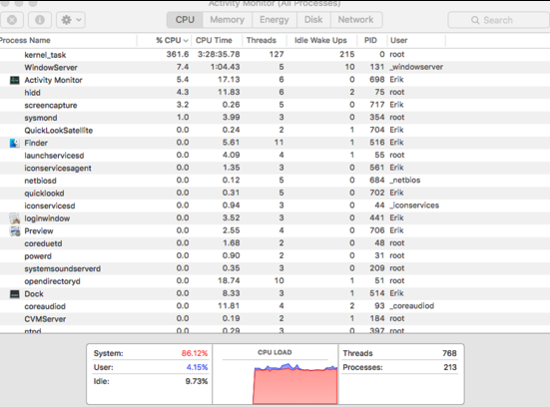
Task: Sort by Idle Wake Ups column
Action: 320,40
